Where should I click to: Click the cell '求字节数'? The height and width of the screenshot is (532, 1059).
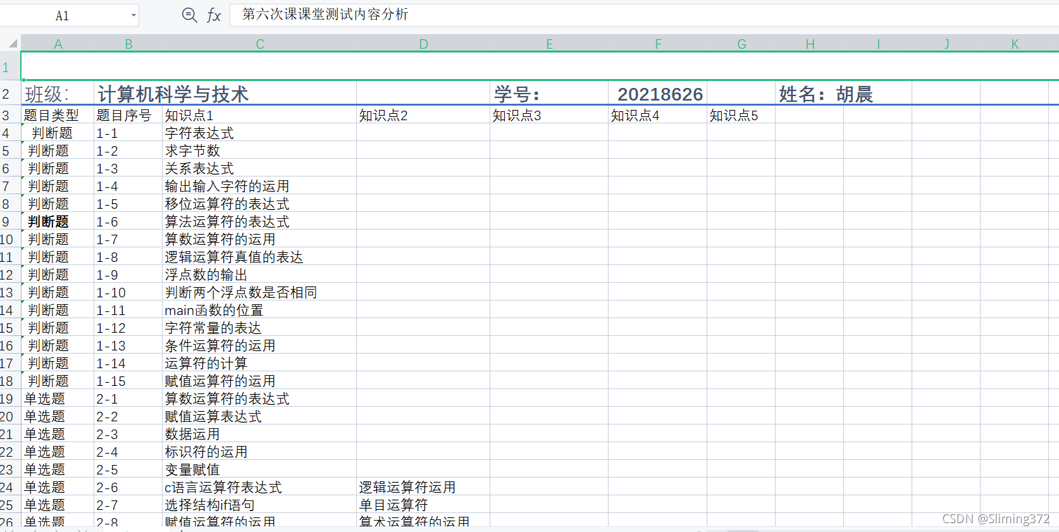point(259,151)
